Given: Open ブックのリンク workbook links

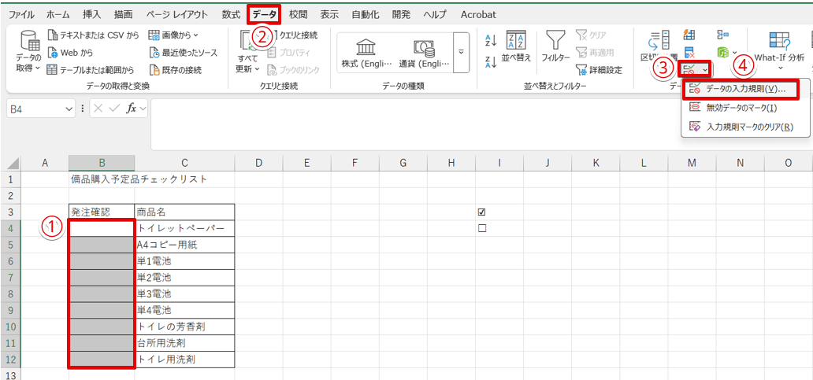Looking at the screenshot, I should 293,69.
